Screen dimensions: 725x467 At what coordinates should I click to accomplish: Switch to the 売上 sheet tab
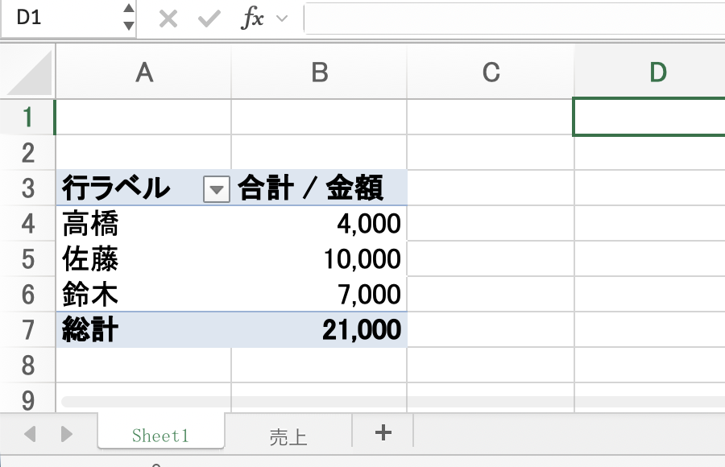pyautogui.click(x=288, y=436)
